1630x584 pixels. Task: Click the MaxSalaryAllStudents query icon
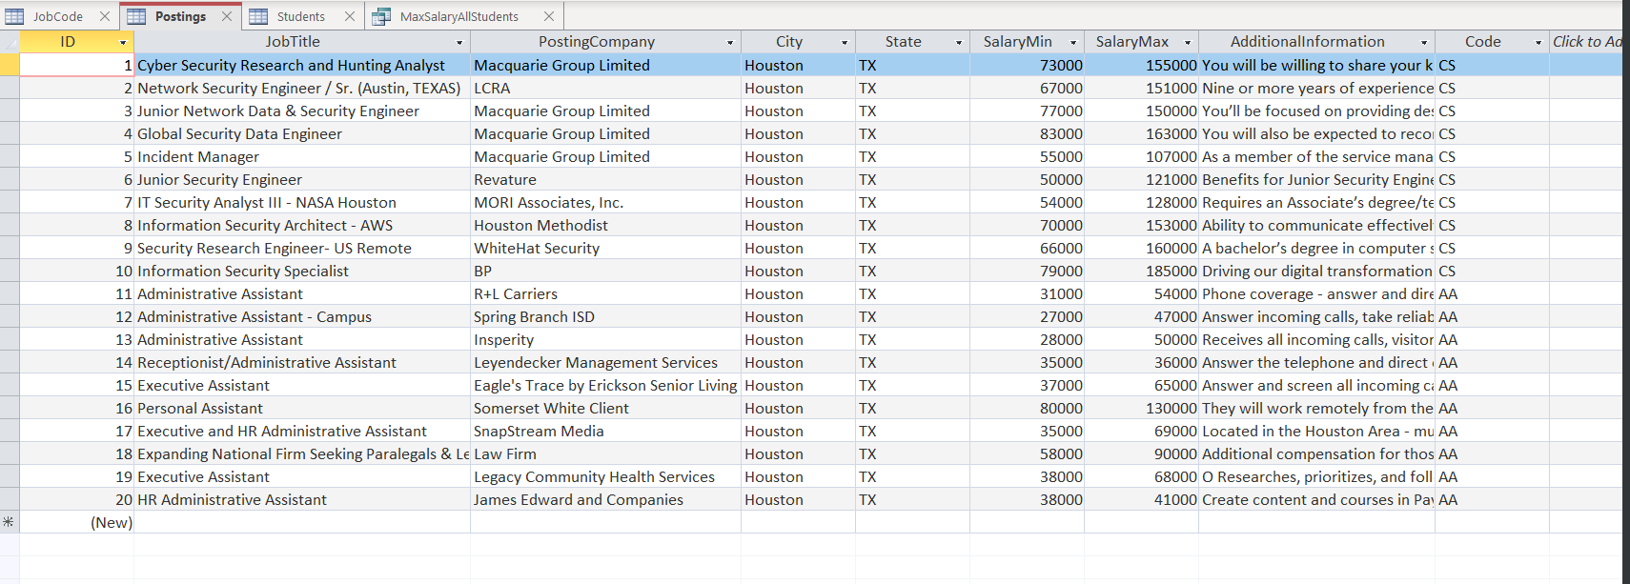click(x=381, y=16)
